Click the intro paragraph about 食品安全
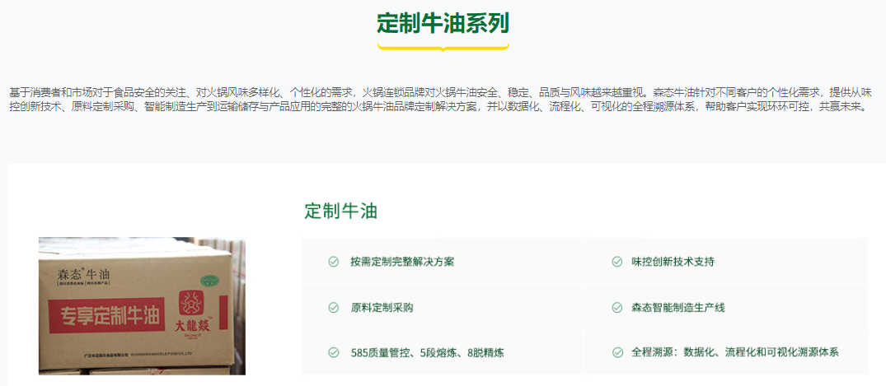The width and height of the screenshot is (886, 386). click(442, 99)
